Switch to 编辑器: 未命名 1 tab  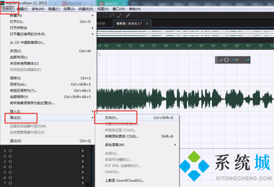132,23
